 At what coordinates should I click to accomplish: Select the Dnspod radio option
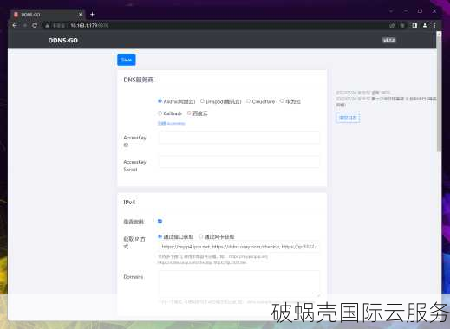point(202,101)
